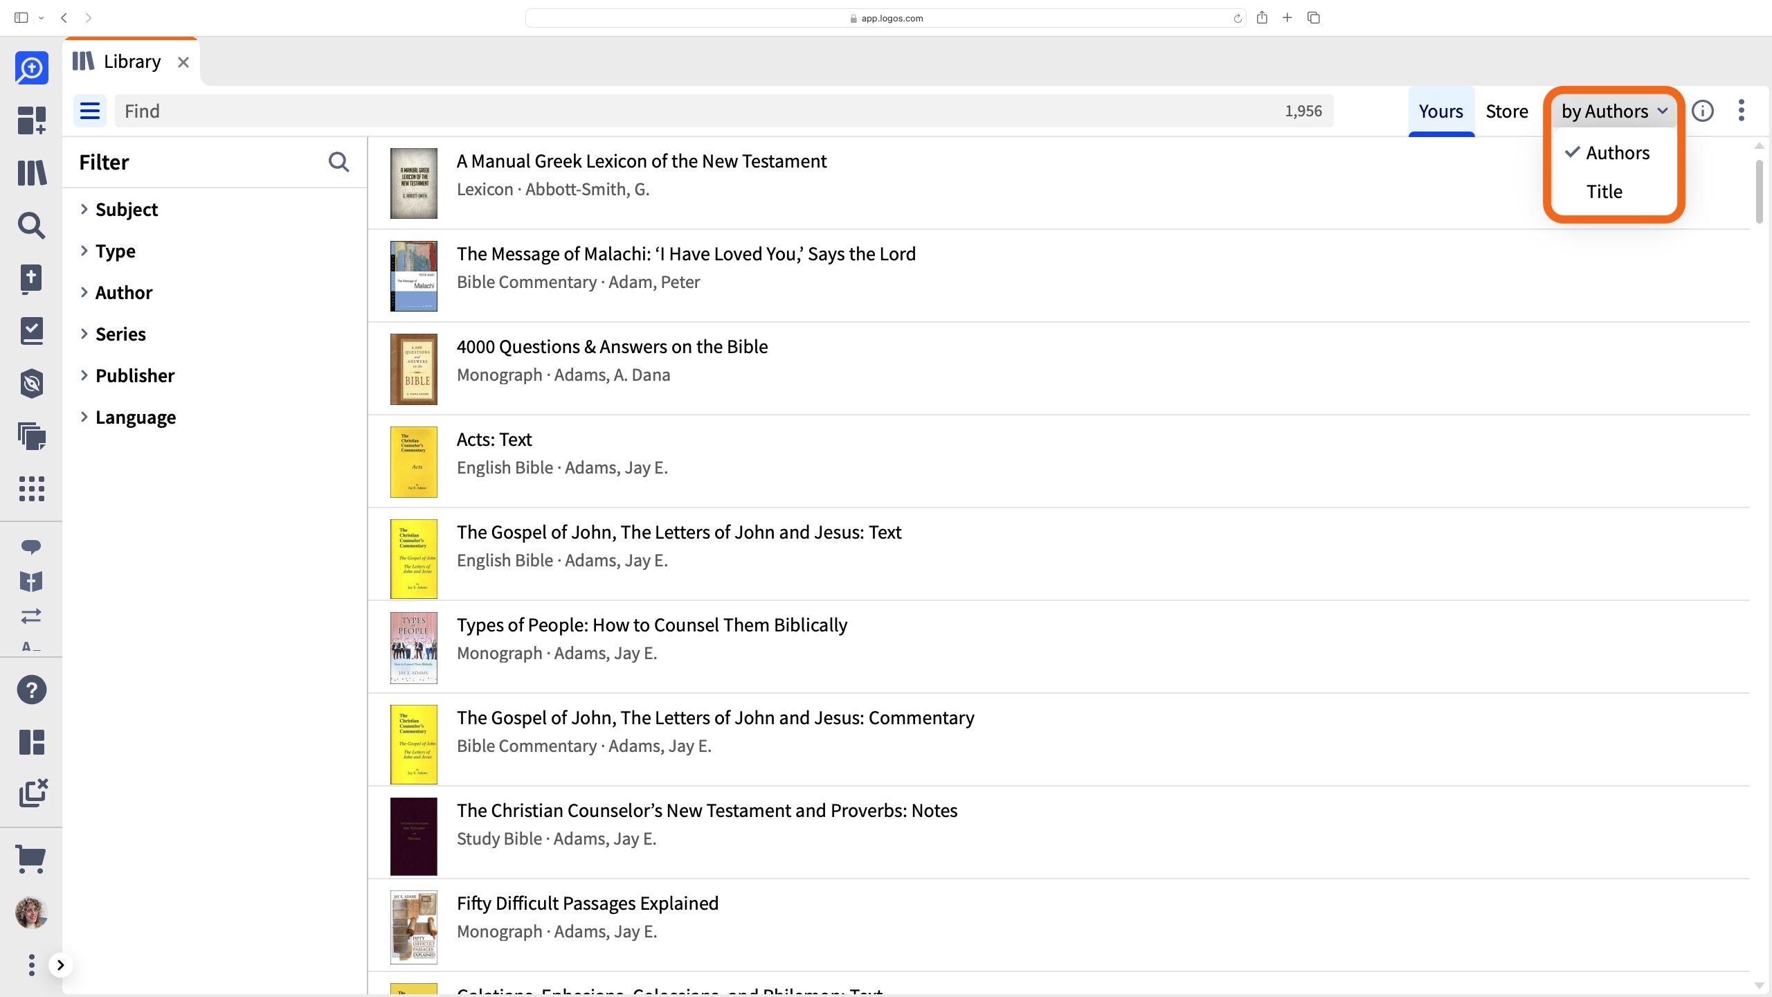Click the app.logos.com address bar

885,18
